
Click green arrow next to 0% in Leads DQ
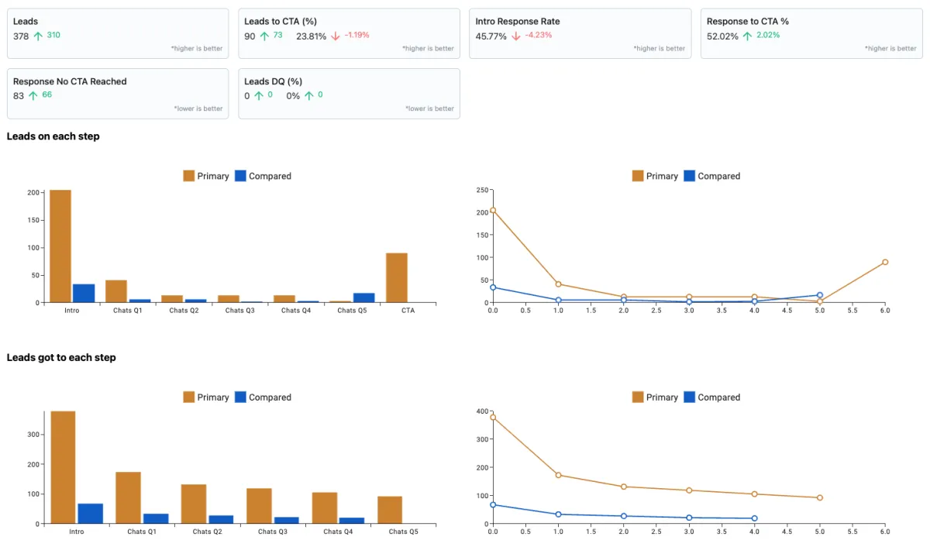[308, 95]
